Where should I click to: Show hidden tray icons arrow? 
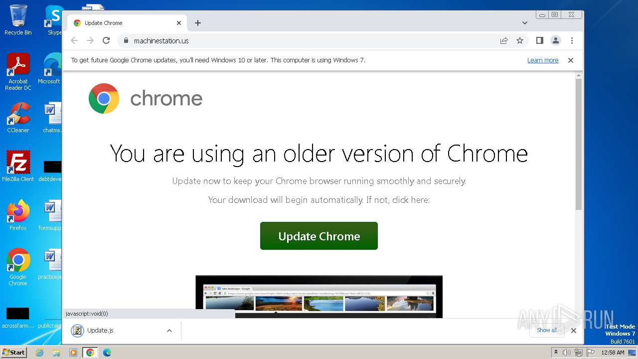coord(556,352)
